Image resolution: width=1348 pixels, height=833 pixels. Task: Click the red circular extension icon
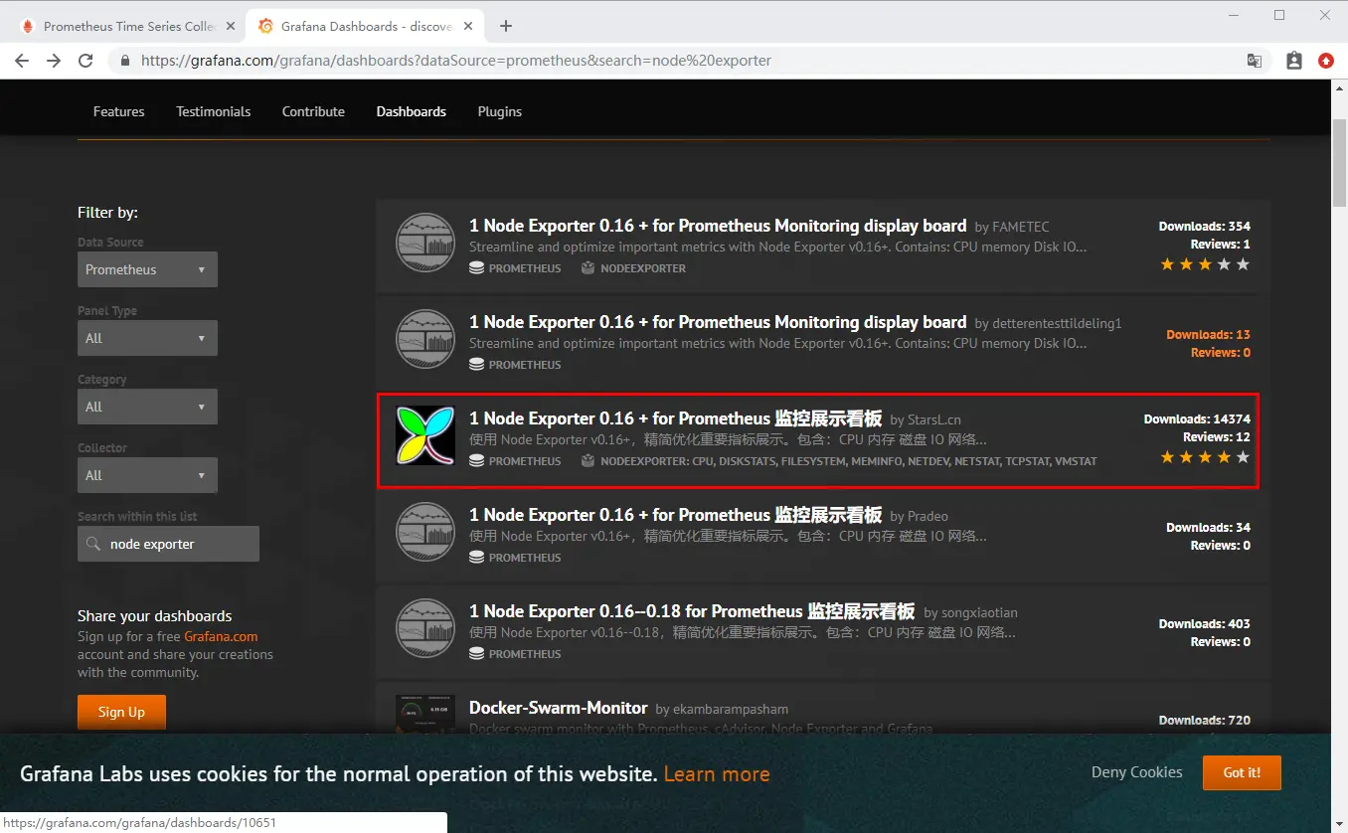coord(1325,61)
